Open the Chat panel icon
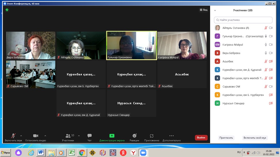This screenshot has height=157, width=280. coord(89,136)
